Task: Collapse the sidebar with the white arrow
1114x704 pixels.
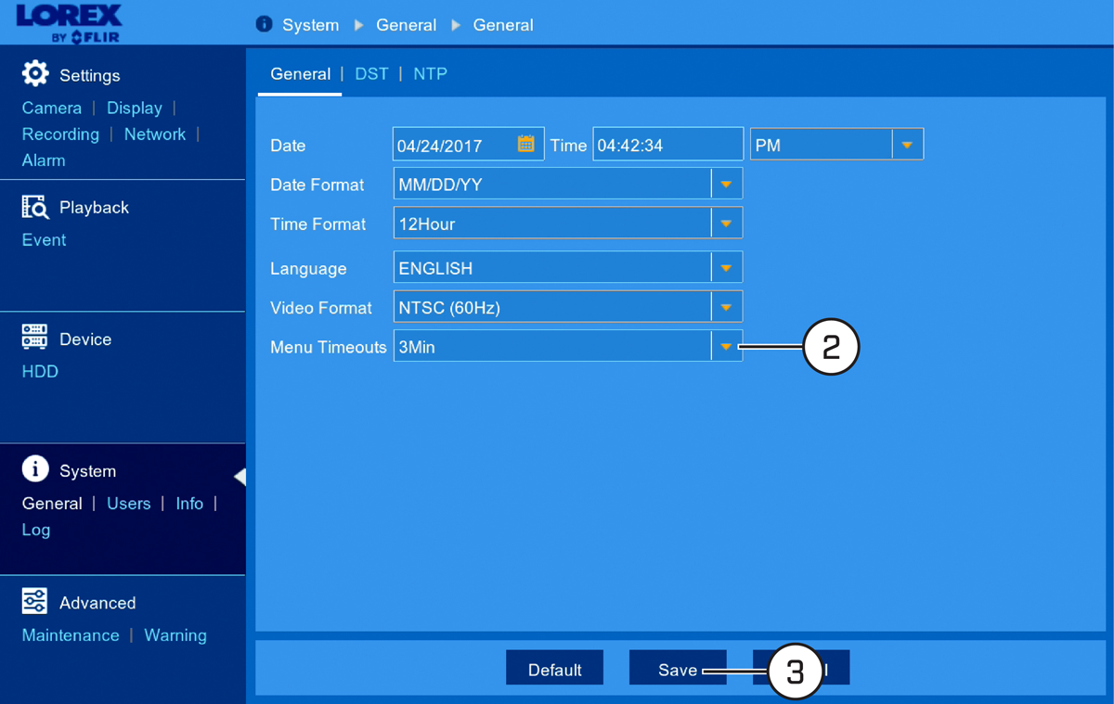Action: (240, 477)
